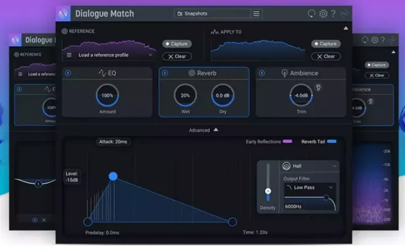
Task: Click the low pass filter curve handle
Action: (x=326, y=197)
